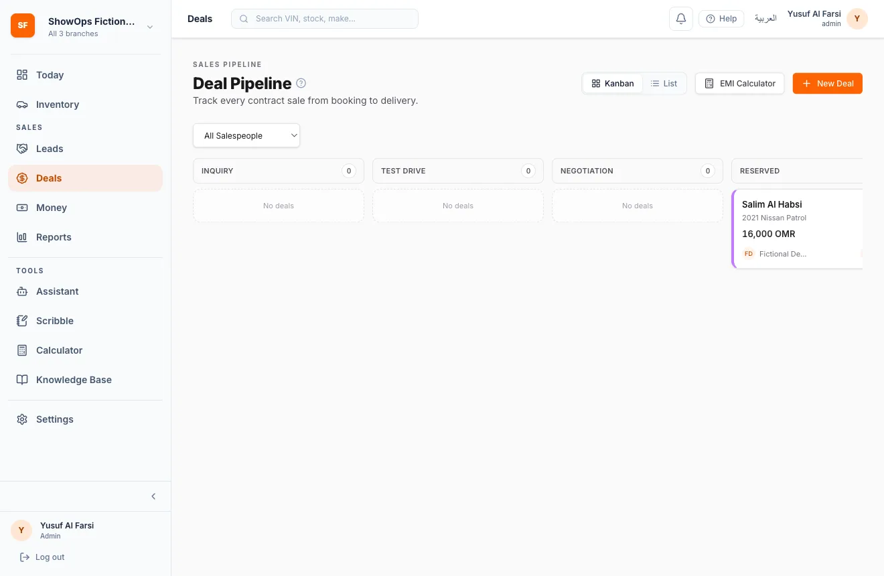Click the 2021 Nissan Patrol vehicle text
Screen dimensions: 884x576
774,218
